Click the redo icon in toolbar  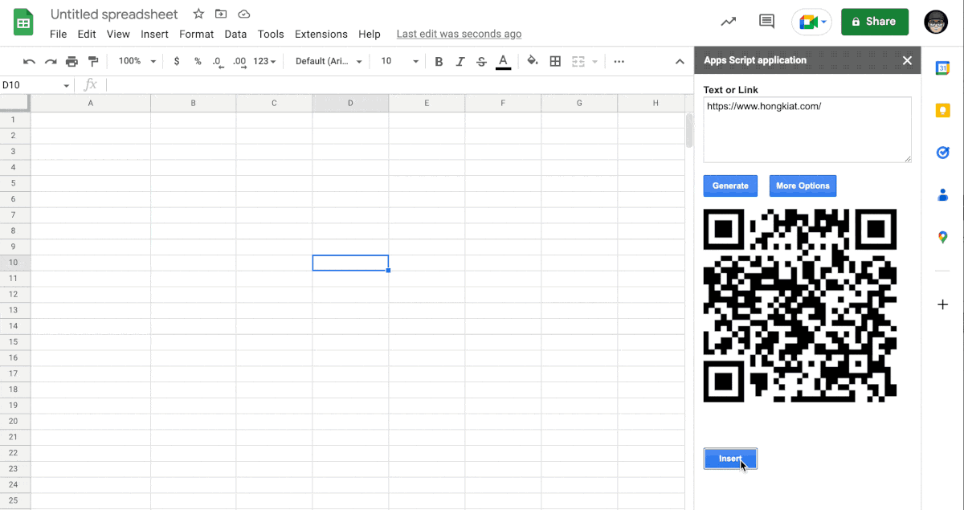(x=51, y=61)
